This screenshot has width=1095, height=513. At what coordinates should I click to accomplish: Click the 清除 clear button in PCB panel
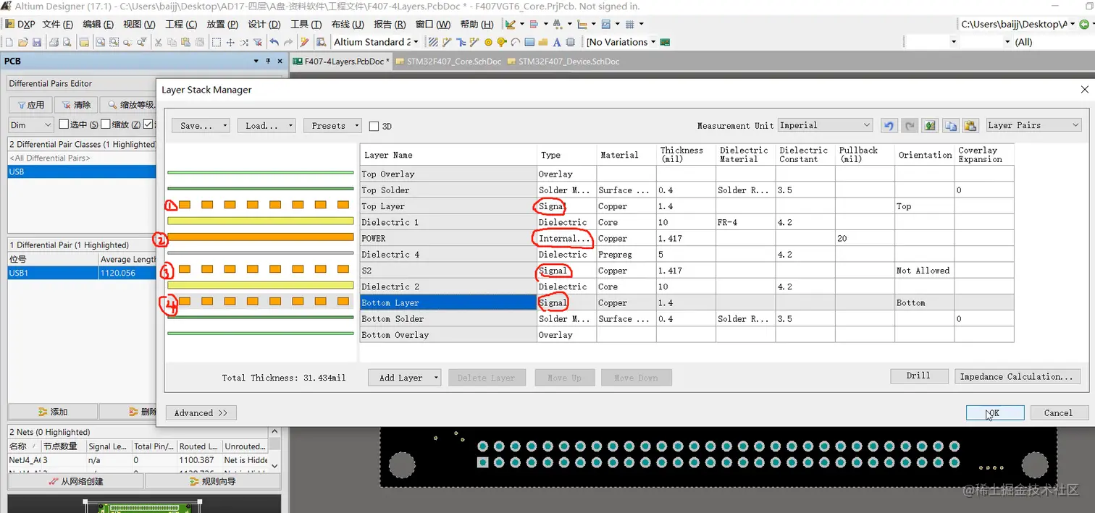coord(76,105)
